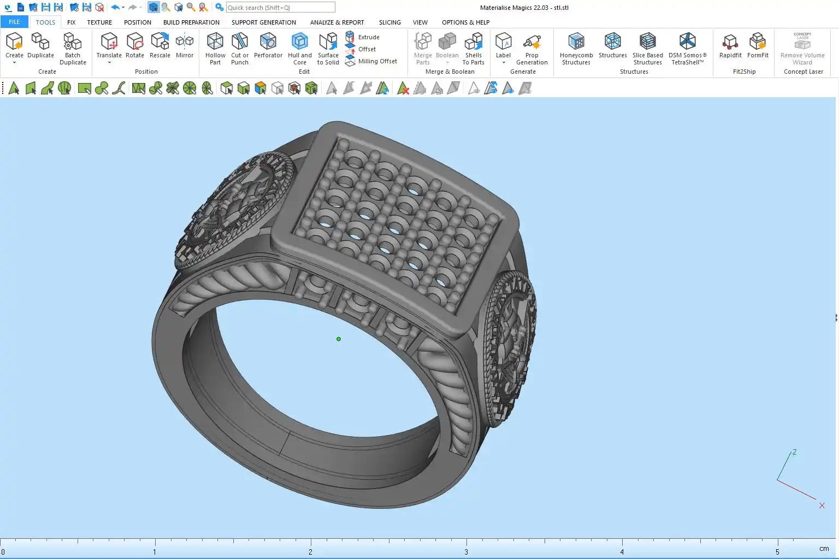
Task: Click the Shells To Parts icon
Action: point(473,42)
